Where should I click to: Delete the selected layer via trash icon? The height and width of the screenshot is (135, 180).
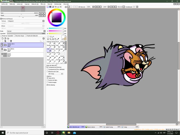coord(11,41)
